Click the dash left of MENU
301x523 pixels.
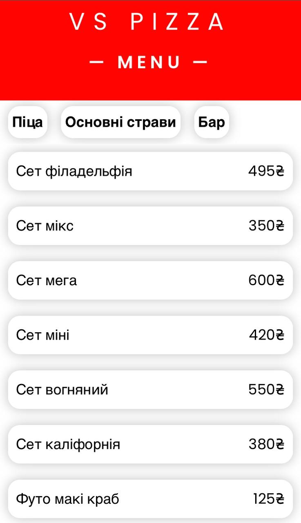click(96, 62)
